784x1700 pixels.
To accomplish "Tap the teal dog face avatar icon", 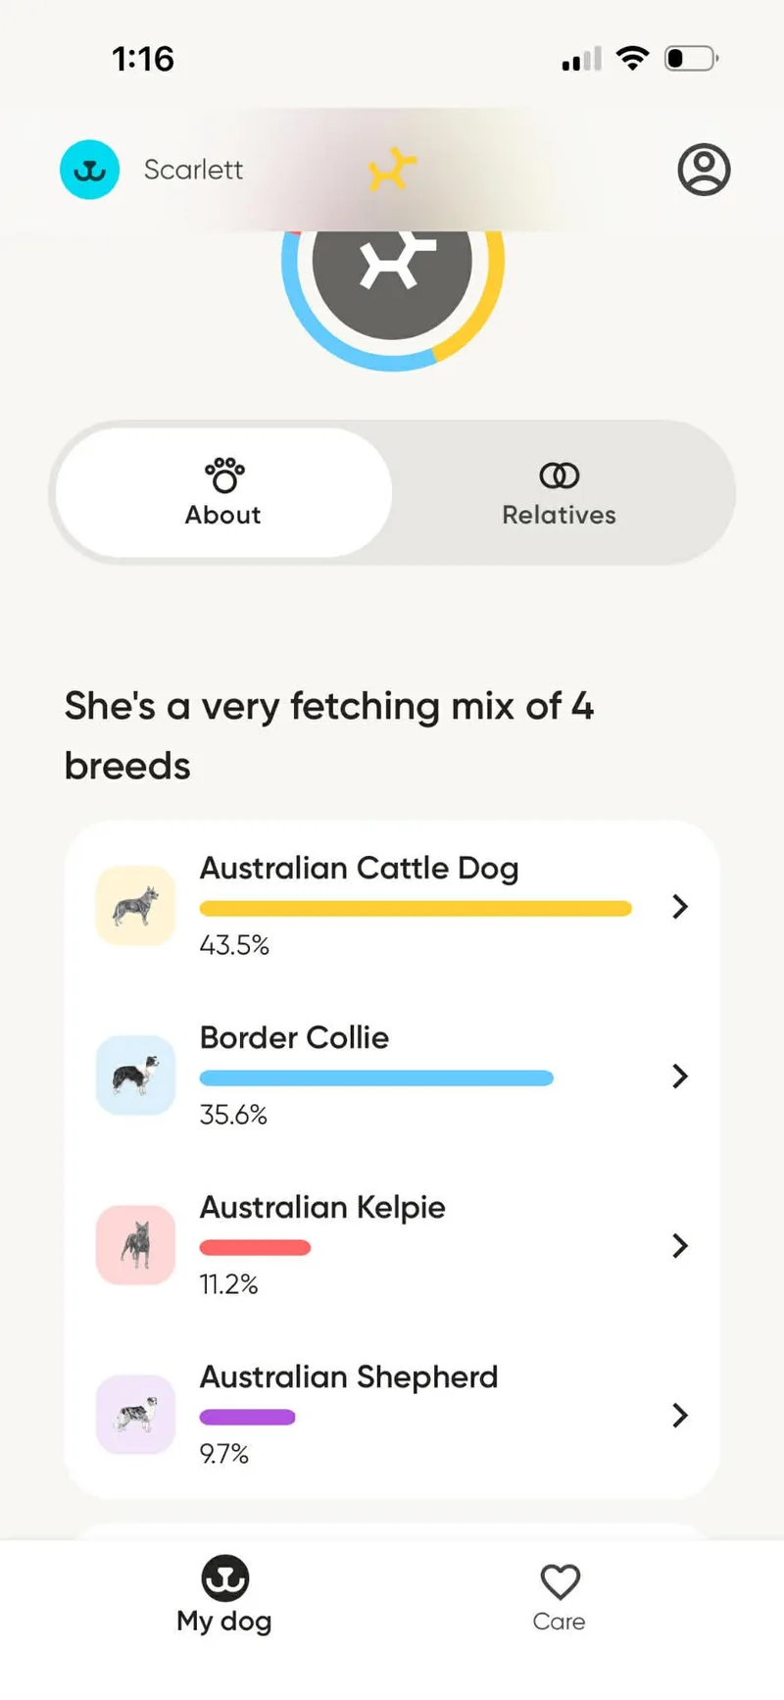I will [x=90, y=170].
